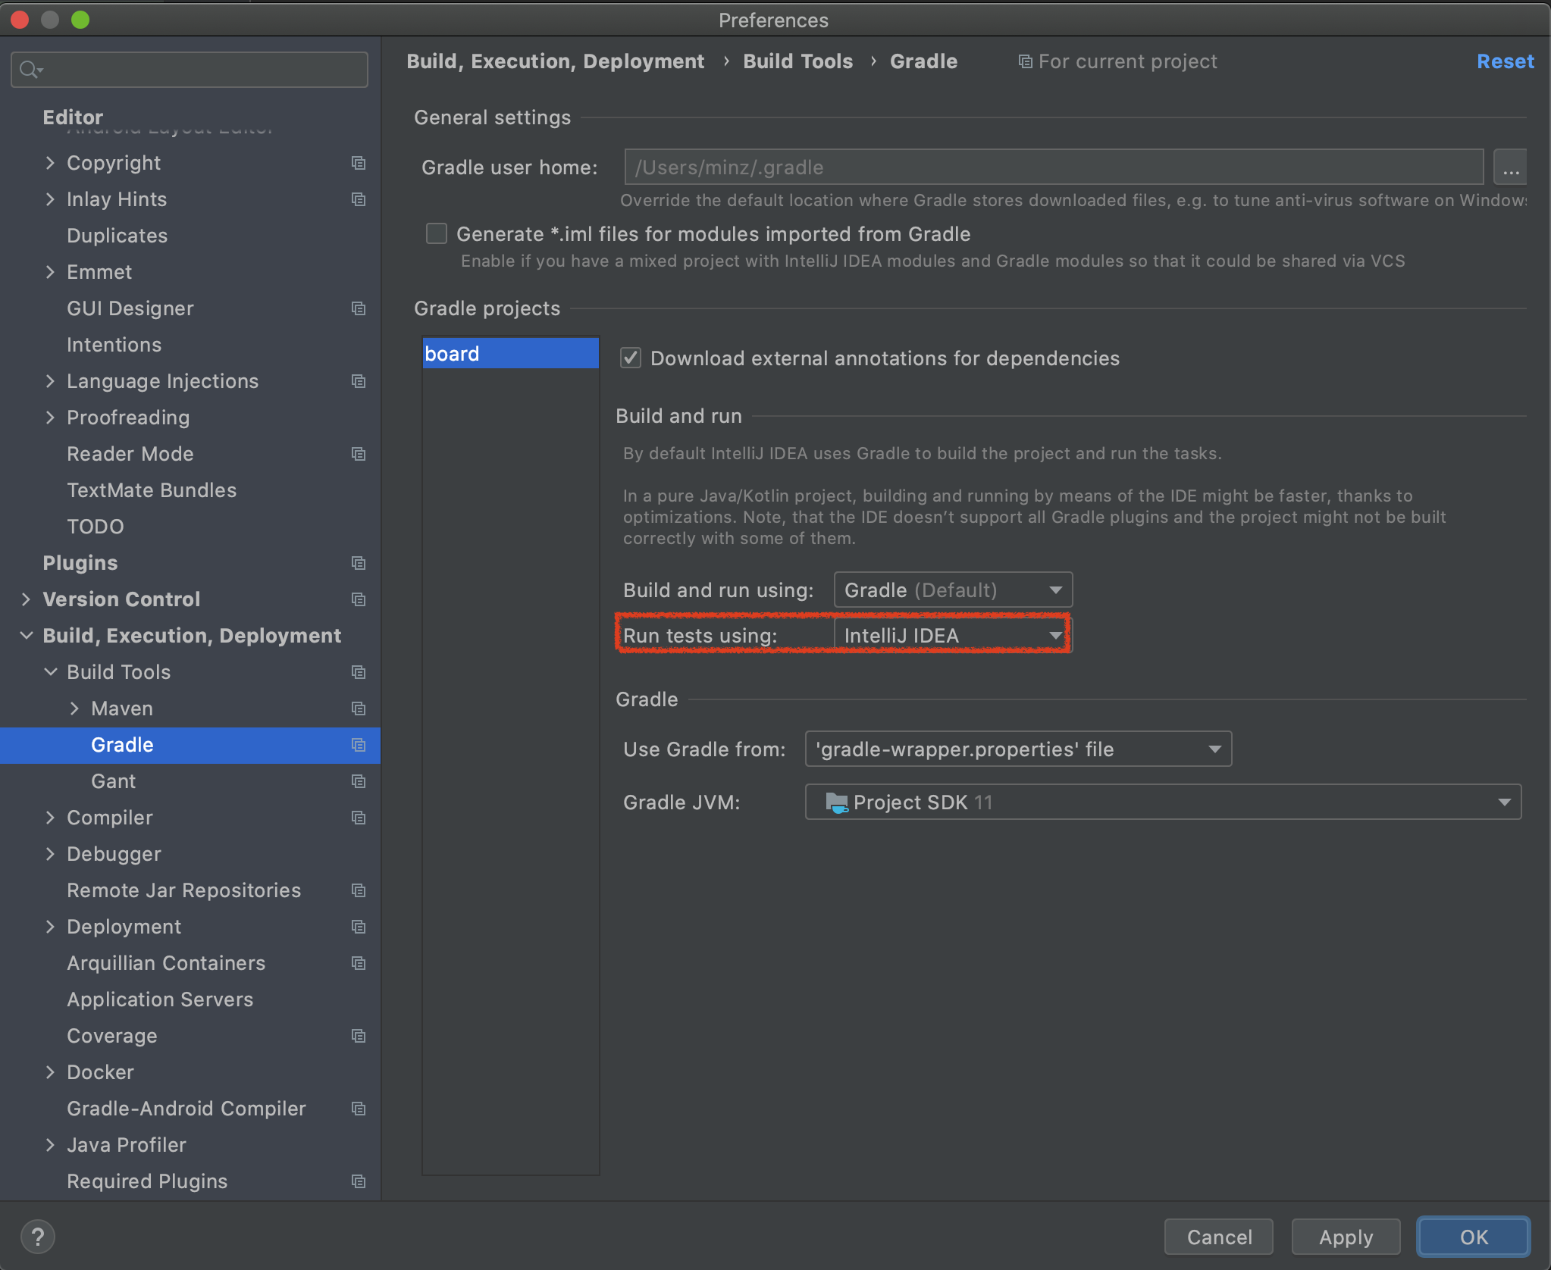Open the Run tests using dropdown
Viewport: 1551px width, 1270px height.
[x=952, y=636]
